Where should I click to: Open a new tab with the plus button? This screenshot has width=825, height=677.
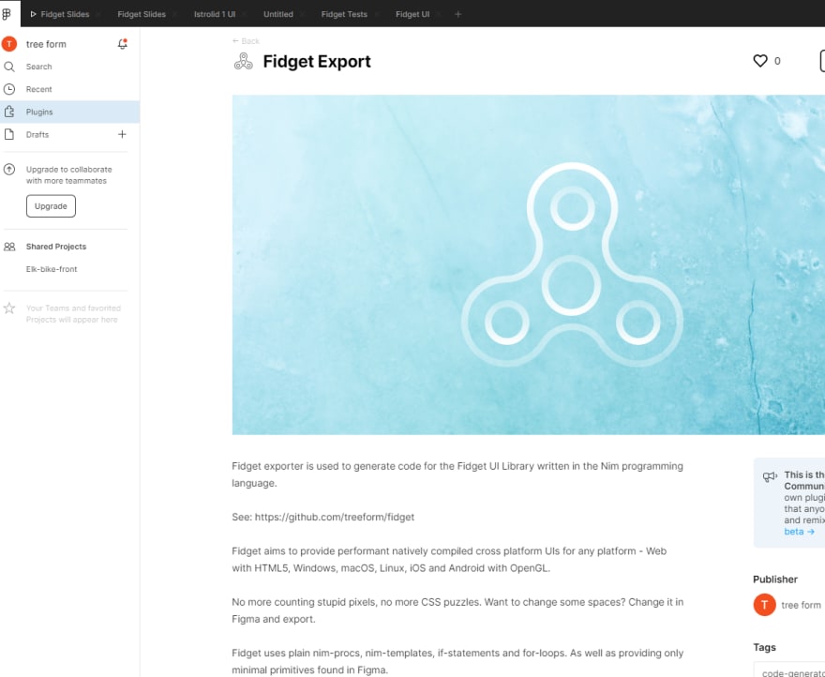click(x=457, y=14)
